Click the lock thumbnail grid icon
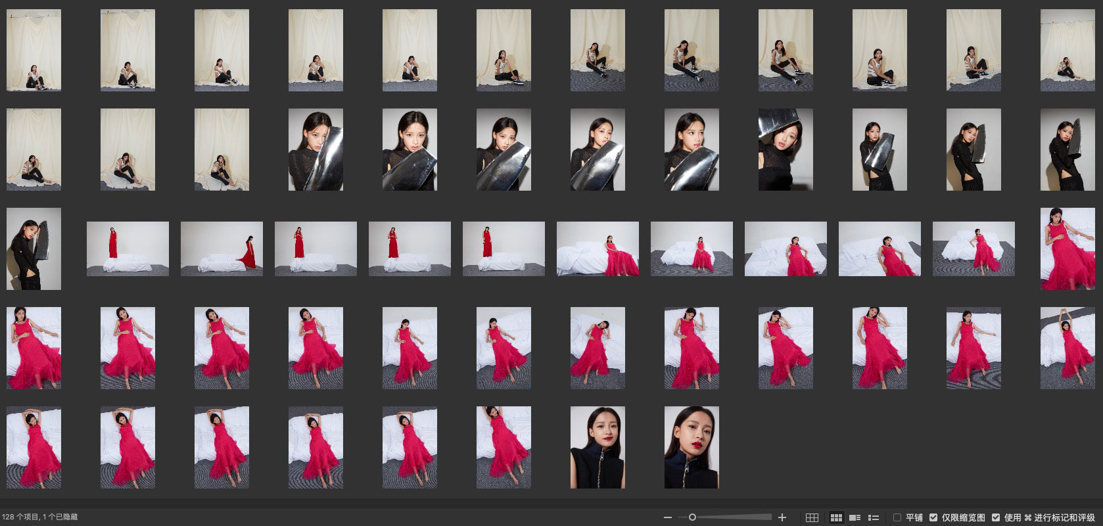Viewport: 1103px width, 526px height. tap(812, 517)
